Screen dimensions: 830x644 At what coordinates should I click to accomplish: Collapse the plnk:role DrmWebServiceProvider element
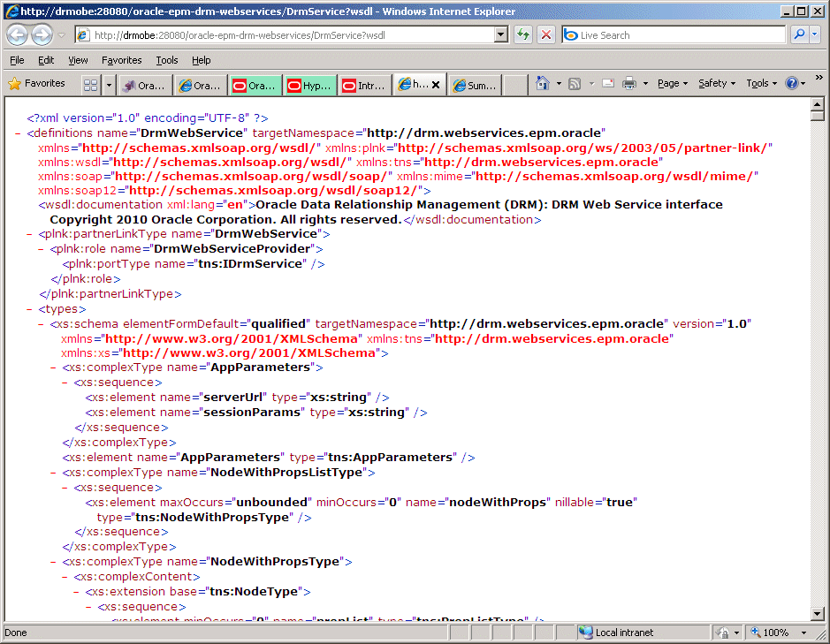[x=41, y=249]
